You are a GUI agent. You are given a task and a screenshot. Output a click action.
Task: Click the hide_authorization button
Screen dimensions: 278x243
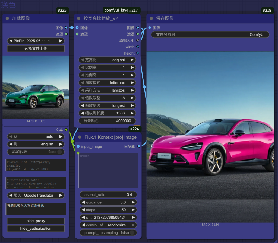[x=36, y=229]
